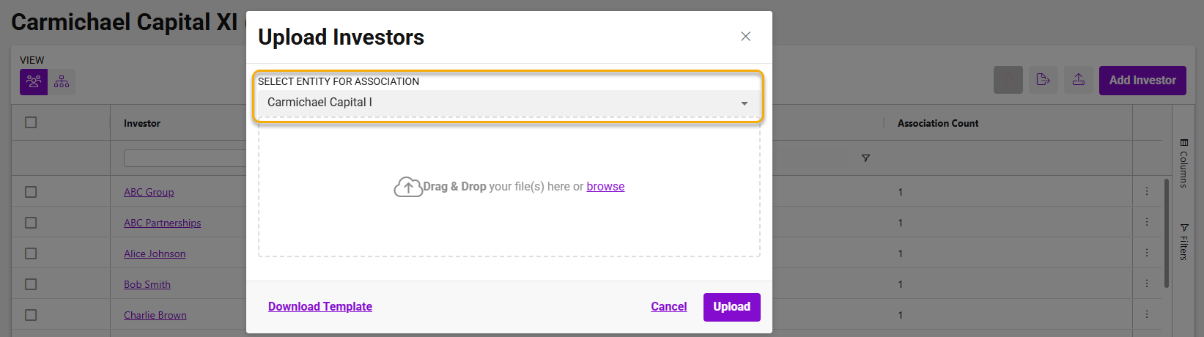Screen dimensions: 1204x337
Task: Expand the Filters side panel
Action: tap(1183, 242)
